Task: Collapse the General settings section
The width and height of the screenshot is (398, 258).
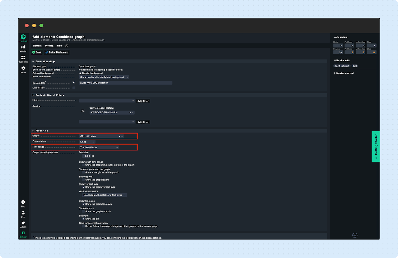Action: tap(33, 62)
